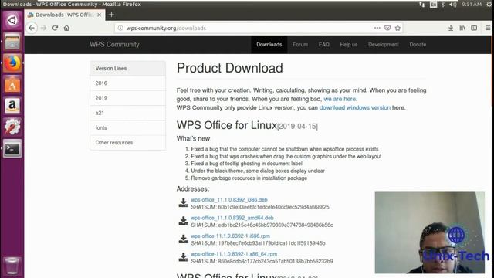Open Ubuntu Software center launcher icon
Viewport: 494px width, 278px height.
click(x=12, y=84)
